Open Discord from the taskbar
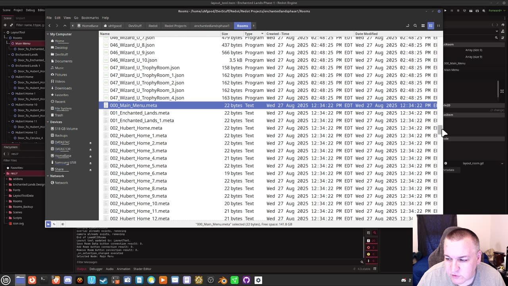 pos(68,280)
